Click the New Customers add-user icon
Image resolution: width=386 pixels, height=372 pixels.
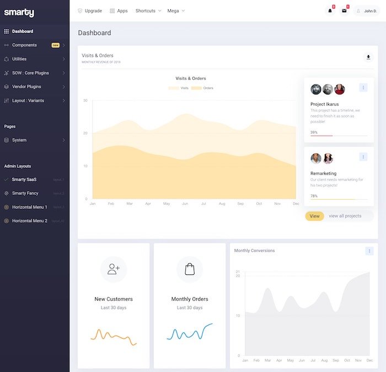click(114, 269)
